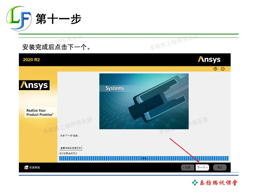Click the 乐仿腾讯课堂 text
Screen dimensions: 259x194
click(219, 183)
